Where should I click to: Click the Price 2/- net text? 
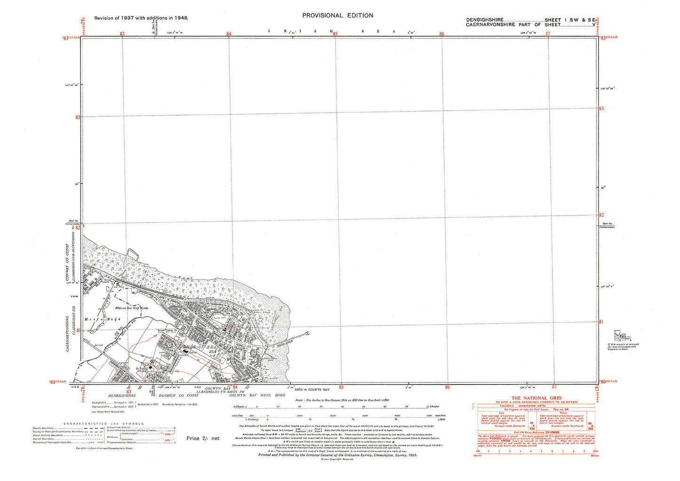(203, 438)
